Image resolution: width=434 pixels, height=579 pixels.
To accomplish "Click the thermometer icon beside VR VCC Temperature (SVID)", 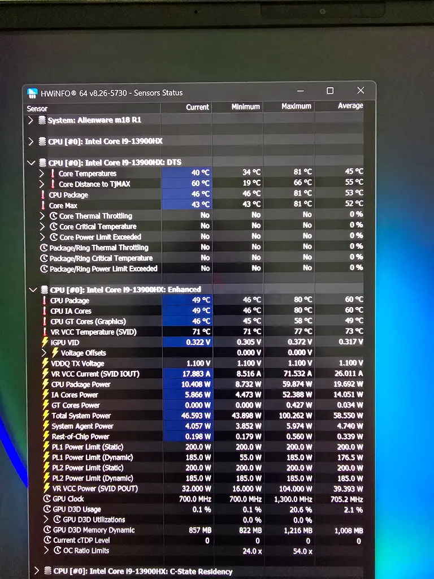I will [45, 331].
